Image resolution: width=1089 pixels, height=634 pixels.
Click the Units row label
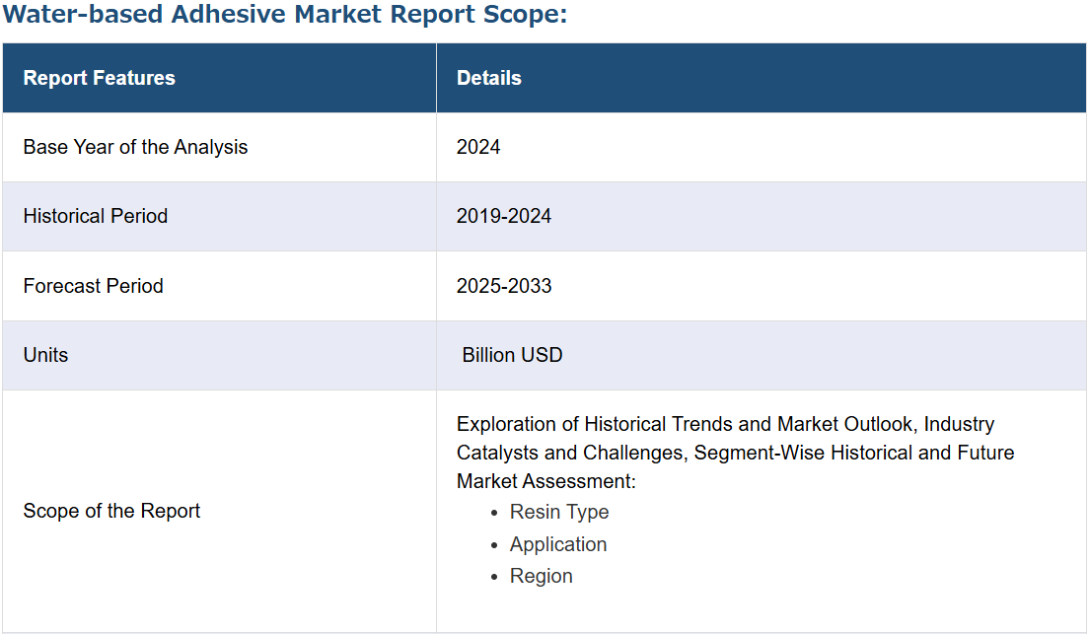click(45, 355)
